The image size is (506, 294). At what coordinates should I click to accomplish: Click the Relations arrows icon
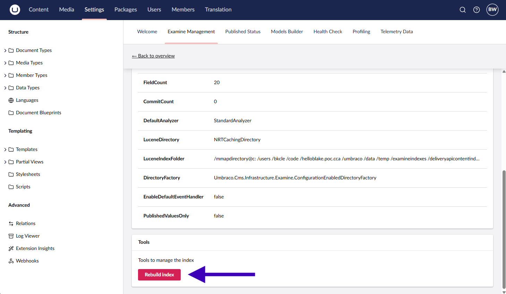[11, 224]
